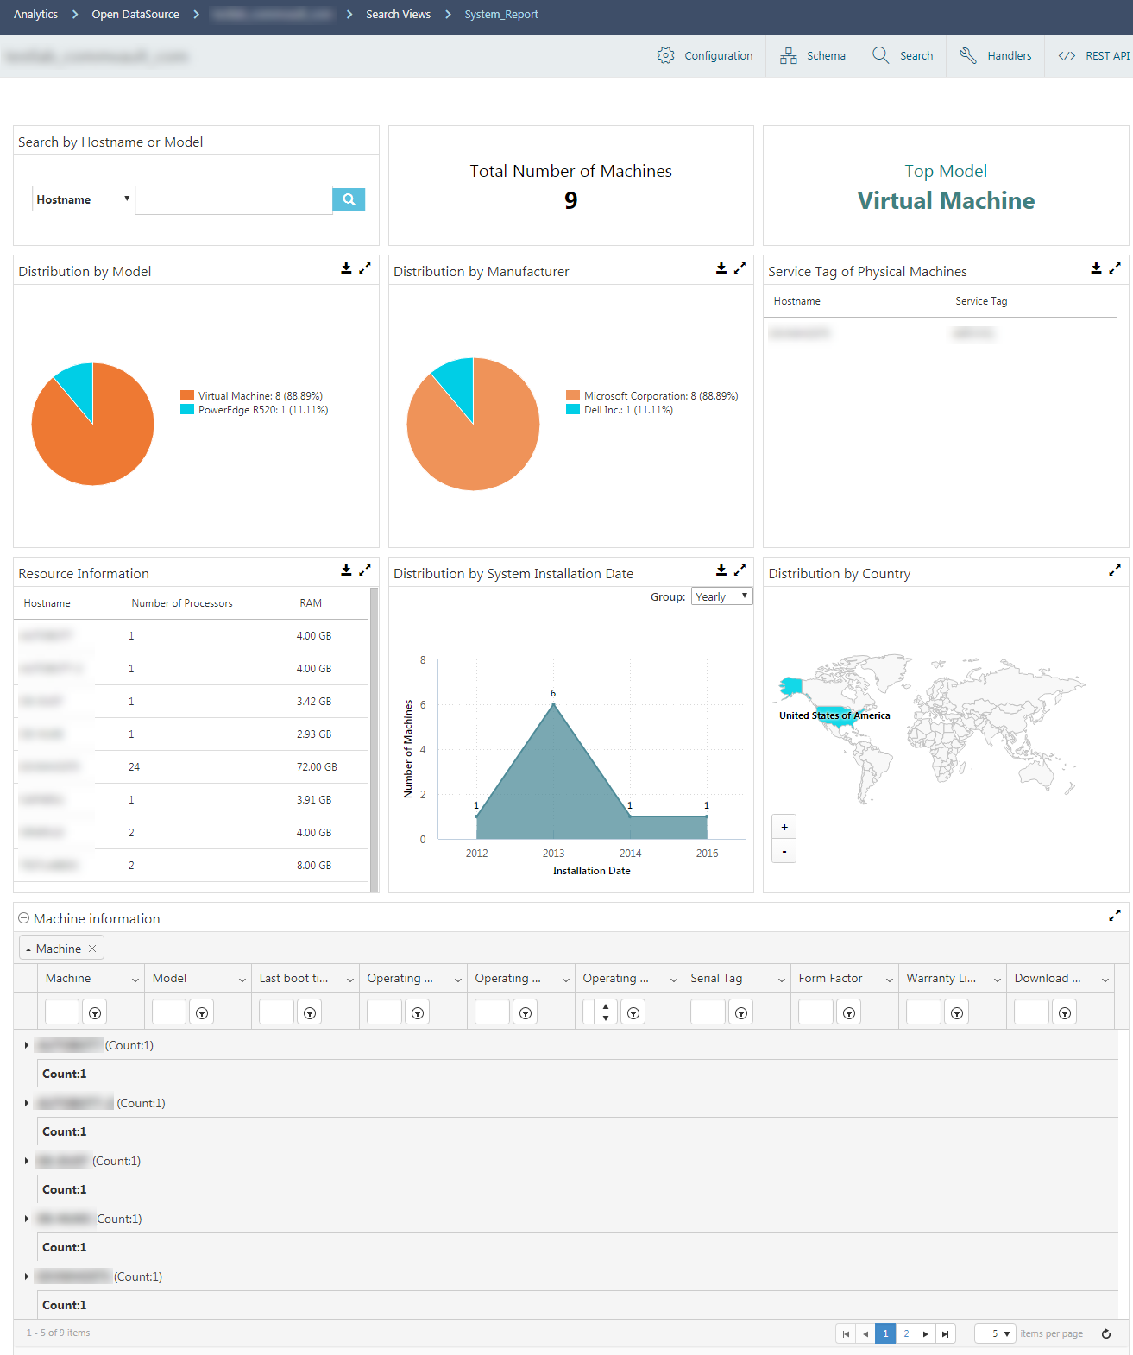Remove the Machine grouping chip
Viewport: 1133px width, 1355px height.
point(92,948)
